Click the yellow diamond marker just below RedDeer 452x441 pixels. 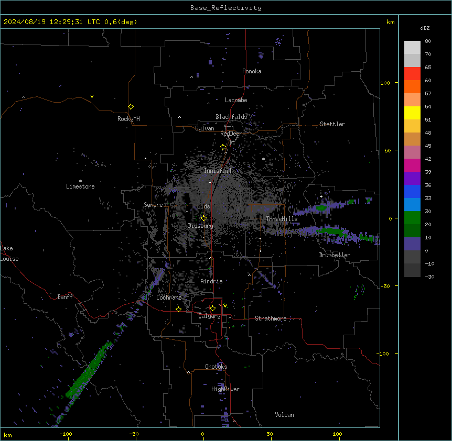pyautogui.click(x=223, y=147)
